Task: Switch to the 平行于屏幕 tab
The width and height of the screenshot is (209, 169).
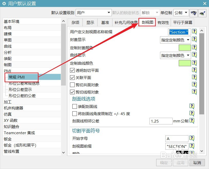Action: pyautogui.click(x=183, y=22)
